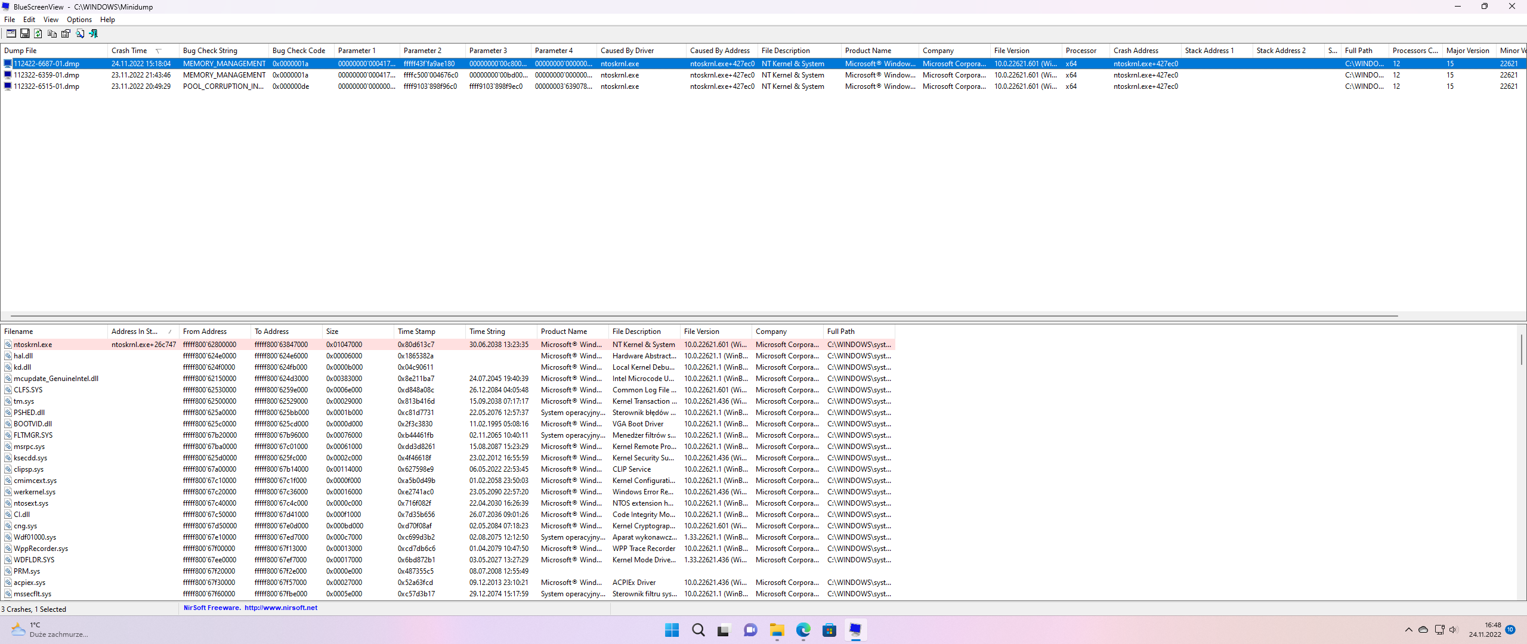Select the 112422-6687-01.dmp crash row
Viewport: 1527px width, 644px height.
coord(763,64)
